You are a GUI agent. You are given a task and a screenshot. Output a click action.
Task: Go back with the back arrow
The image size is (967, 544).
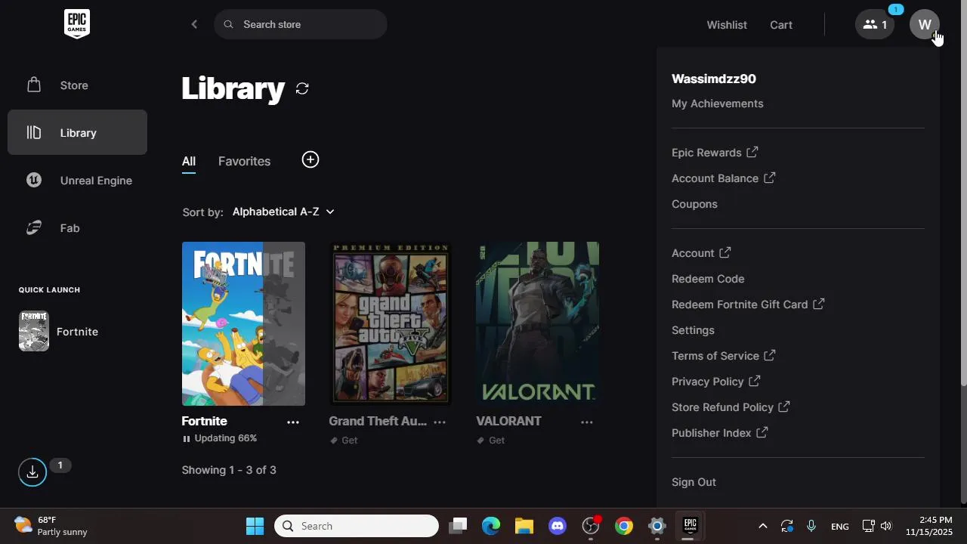[x=194, y=24]
